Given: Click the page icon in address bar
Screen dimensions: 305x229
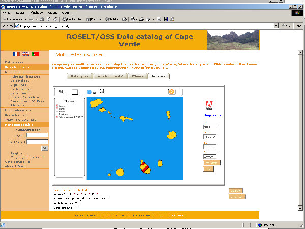Looking at the screenshot, I should 17,26.
